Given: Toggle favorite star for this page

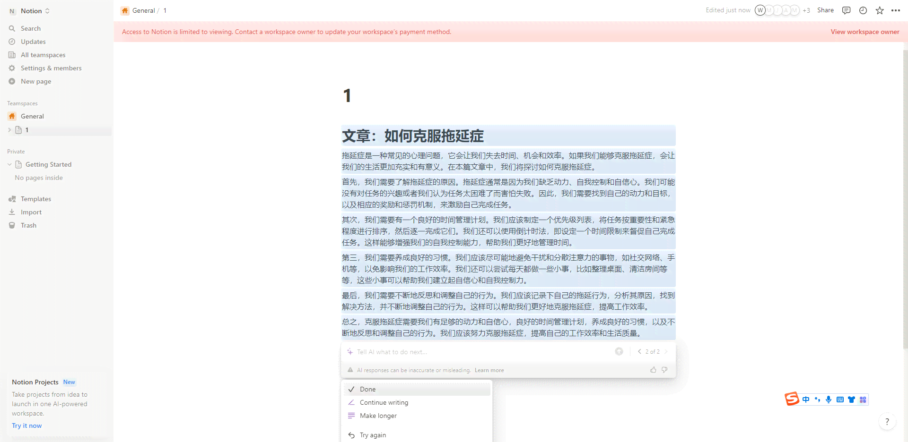Looking at the screenshot, I should coord(880,10).
